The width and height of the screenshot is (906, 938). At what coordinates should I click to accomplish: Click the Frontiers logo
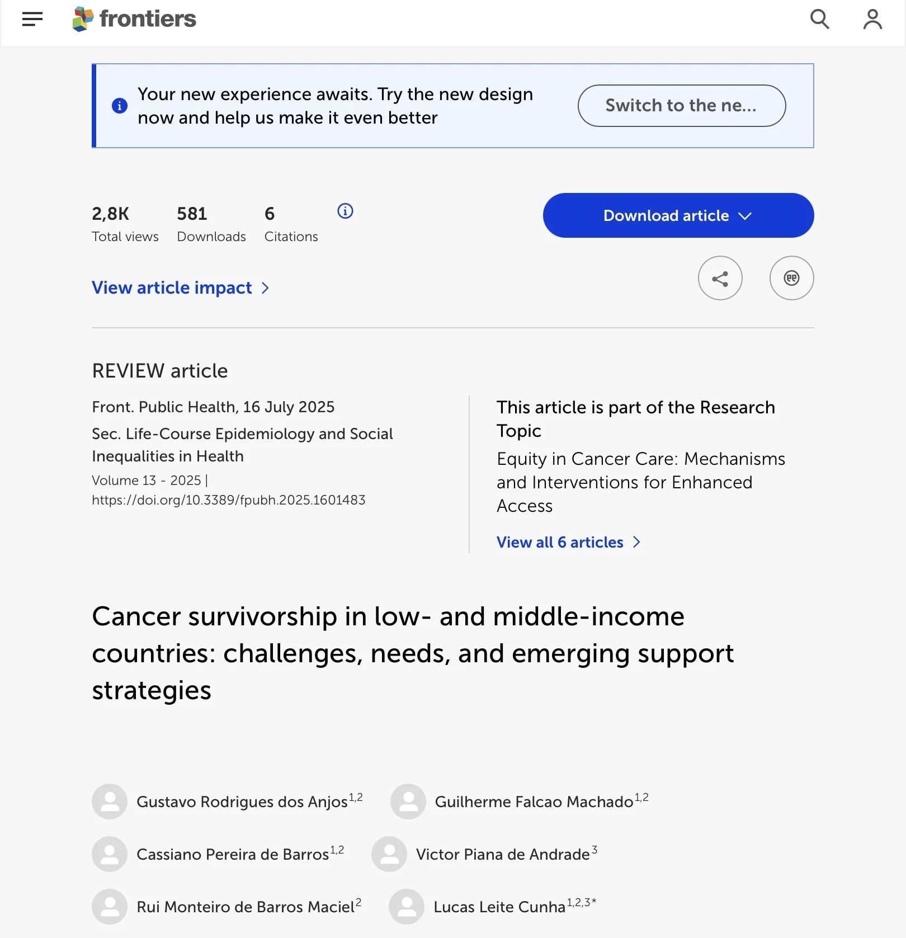(134, 20)
